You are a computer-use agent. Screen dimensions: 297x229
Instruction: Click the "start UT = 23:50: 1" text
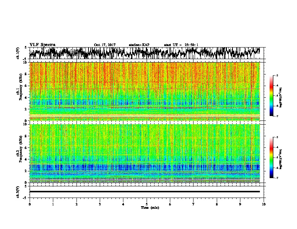tap(181, 45)
